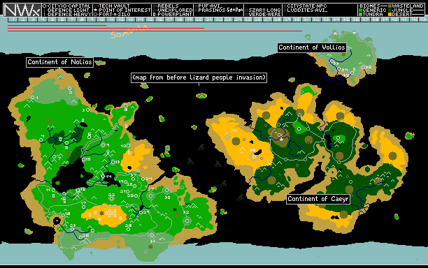Screen dimensions: 428x268
Task: Pick the Desert biome color swatch
Action: 390,14
